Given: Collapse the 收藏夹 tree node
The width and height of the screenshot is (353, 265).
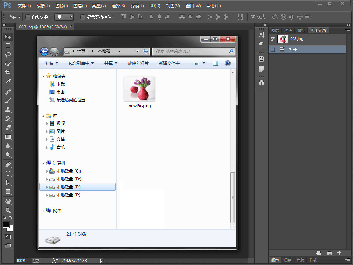Looking at the screenshot, I should [x=43, y=76].
